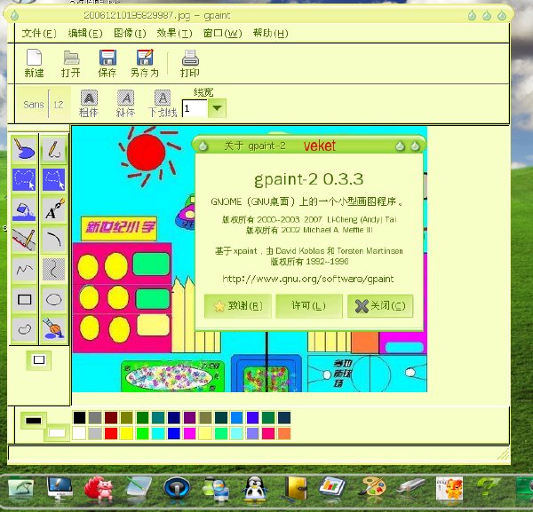The image size is (533, 512).
Task: Click the red sun on the canvas
Action: pos(147,153)
